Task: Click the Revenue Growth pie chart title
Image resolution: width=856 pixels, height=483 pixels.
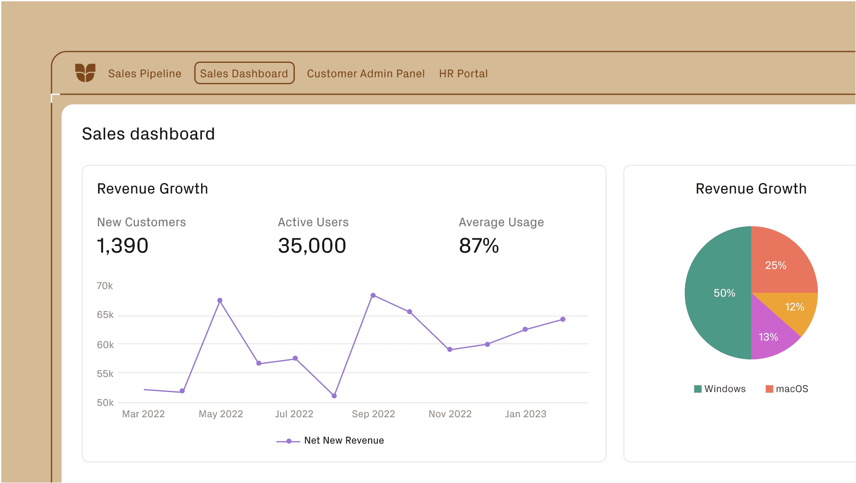Action: 751,189
